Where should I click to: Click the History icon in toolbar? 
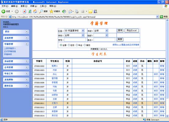(x=64, y=11)
